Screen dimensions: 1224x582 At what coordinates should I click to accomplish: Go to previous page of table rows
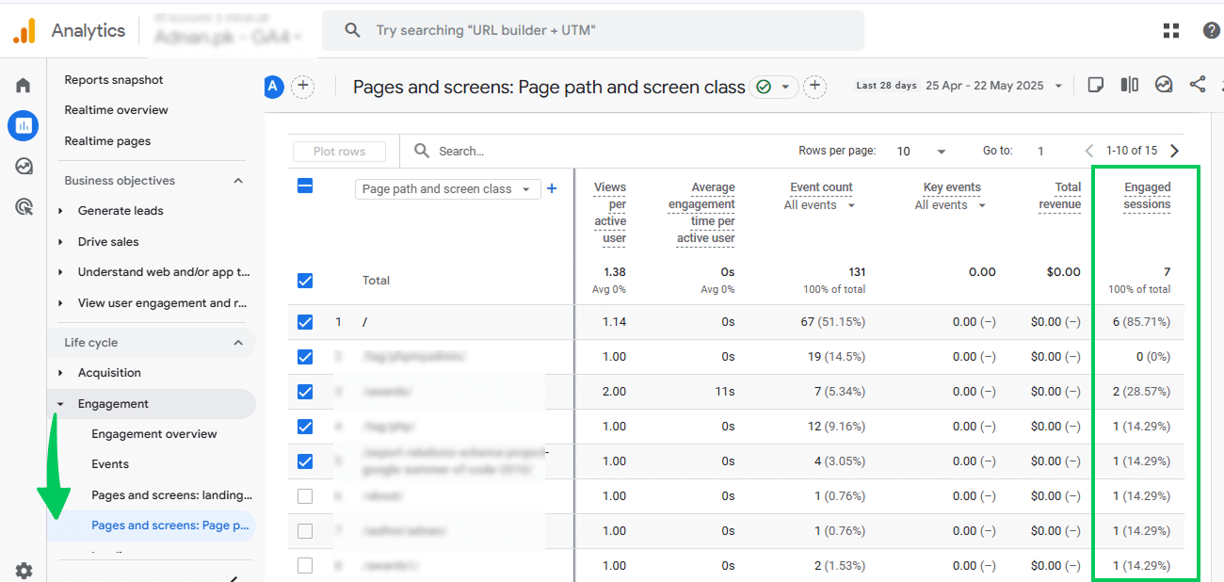[1089, 151]
